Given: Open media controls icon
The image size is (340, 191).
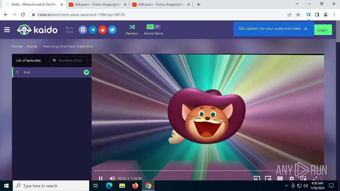Looking at the screenshot, I should pos(308,15).
